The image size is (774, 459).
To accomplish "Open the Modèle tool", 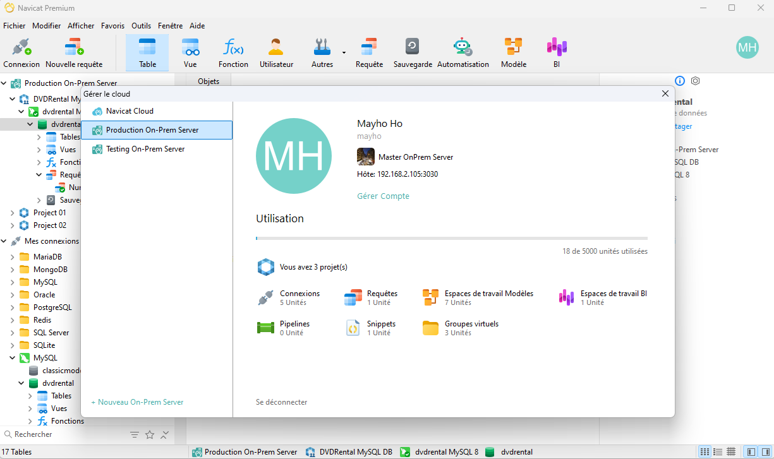I will pos(513,52).
